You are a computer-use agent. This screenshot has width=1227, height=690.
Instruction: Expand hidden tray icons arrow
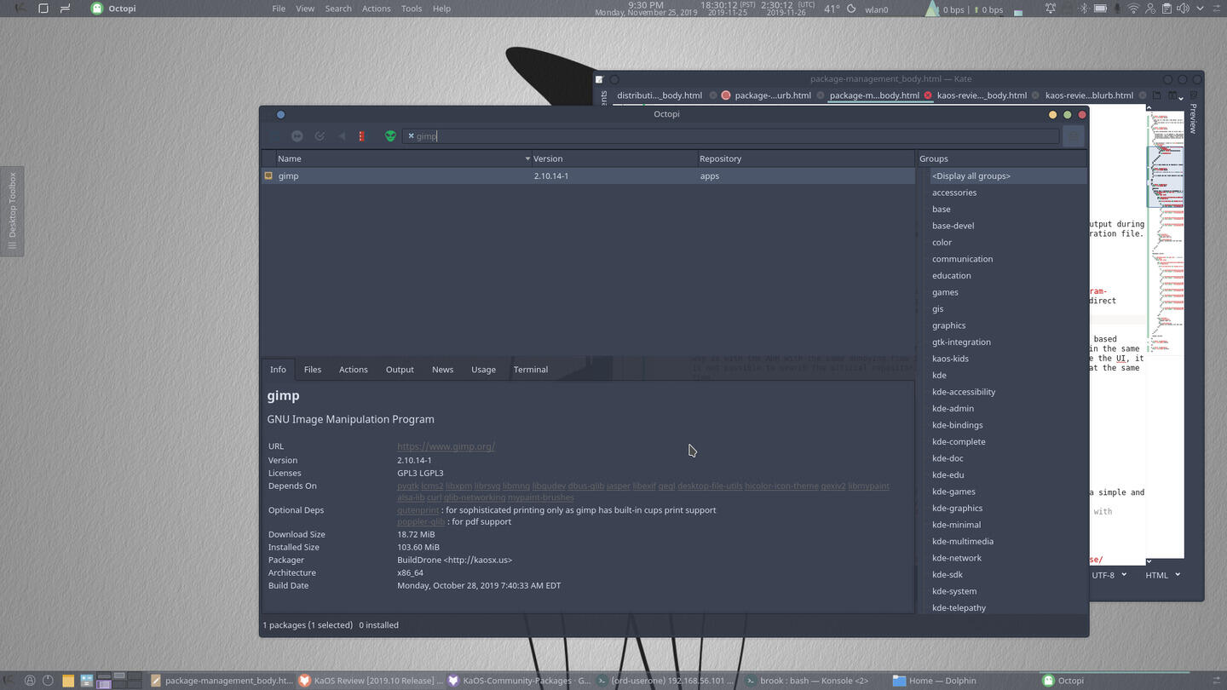[1198, 9]
